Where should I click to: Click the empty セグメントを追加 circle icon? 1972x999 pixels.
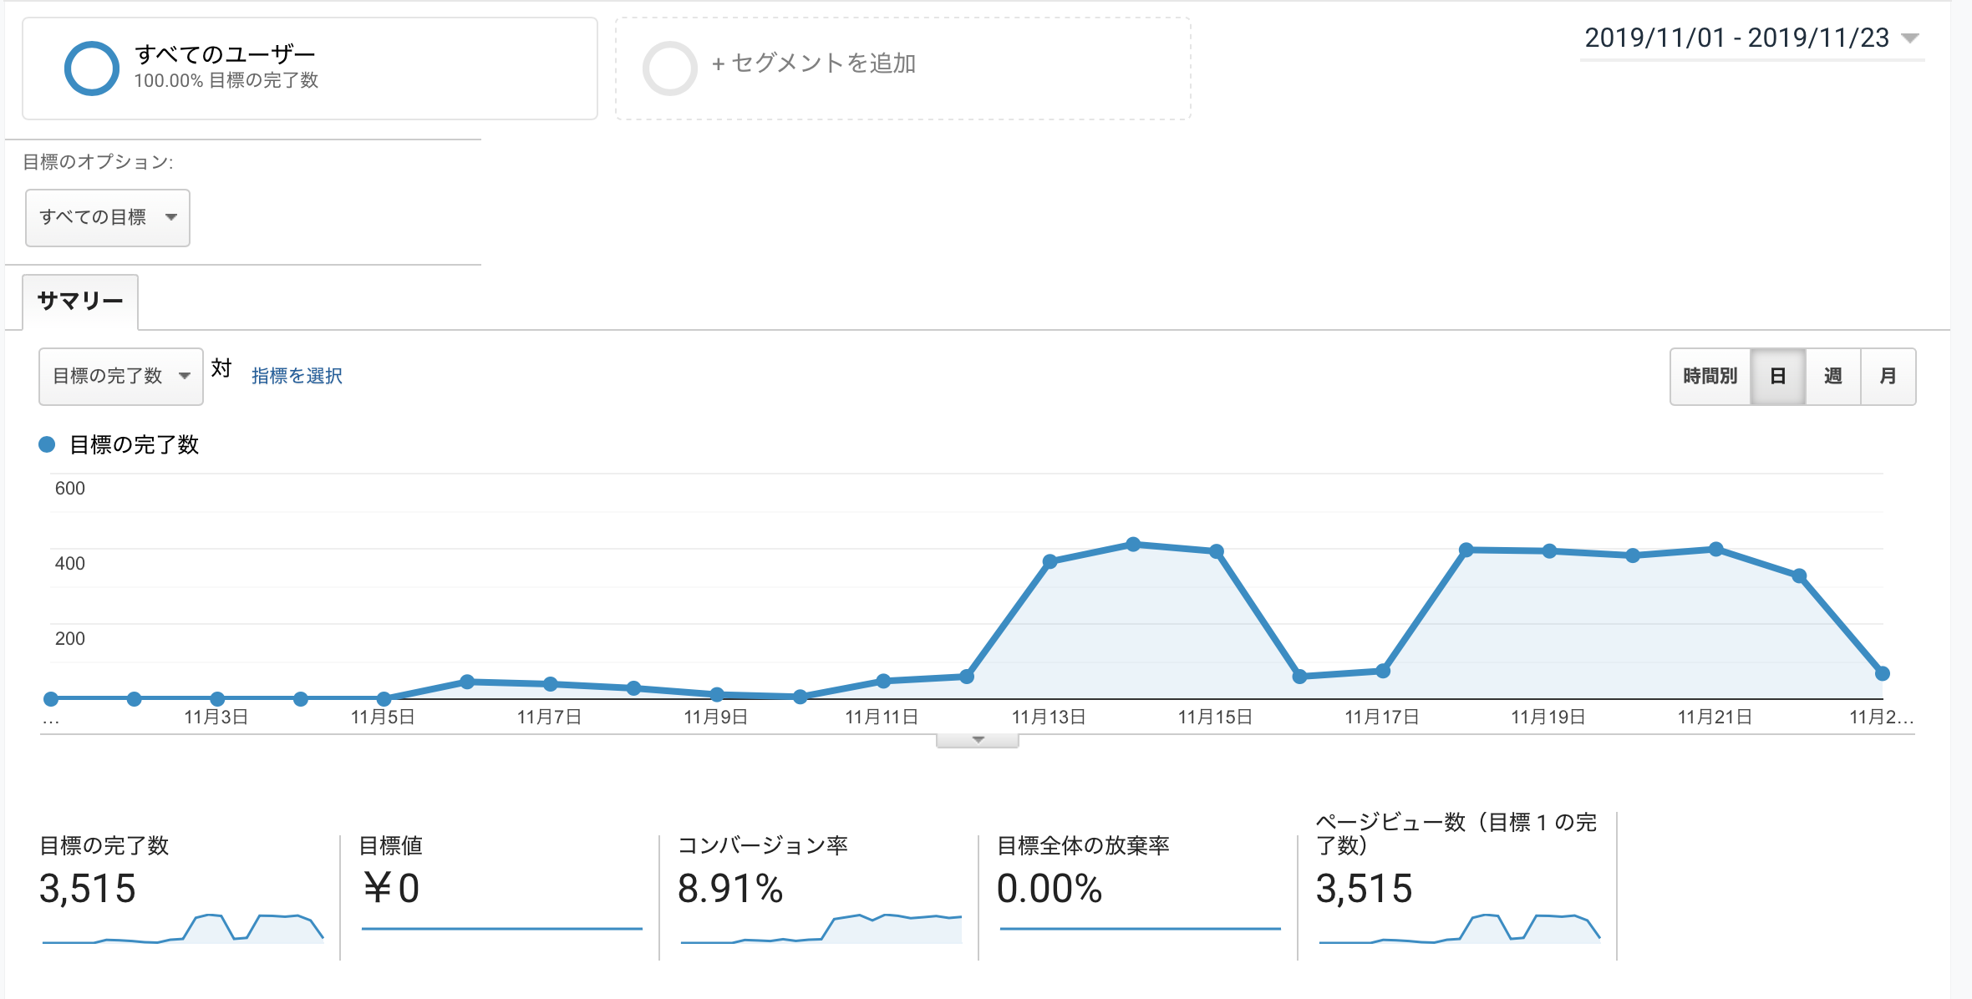[669, 68]
